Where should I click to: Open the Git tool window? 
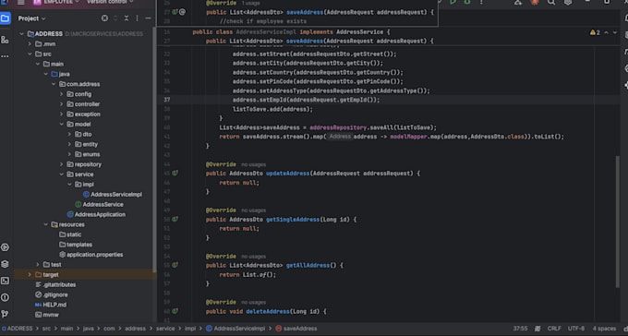[5, 314]
